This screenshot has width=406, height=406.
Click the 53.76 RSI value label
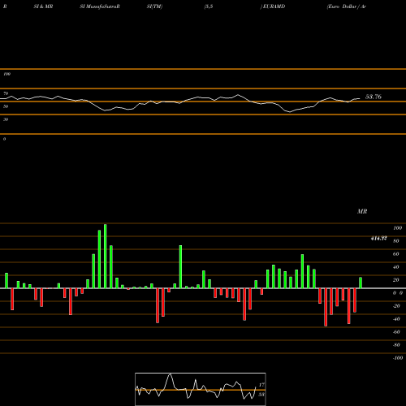(374, 97)
